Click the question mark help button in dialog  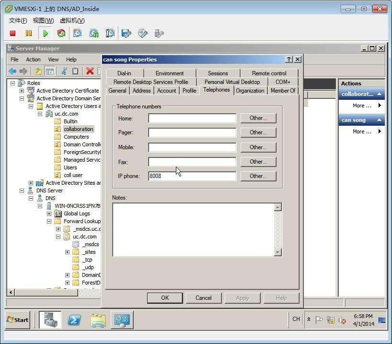(x=289, y=59)
